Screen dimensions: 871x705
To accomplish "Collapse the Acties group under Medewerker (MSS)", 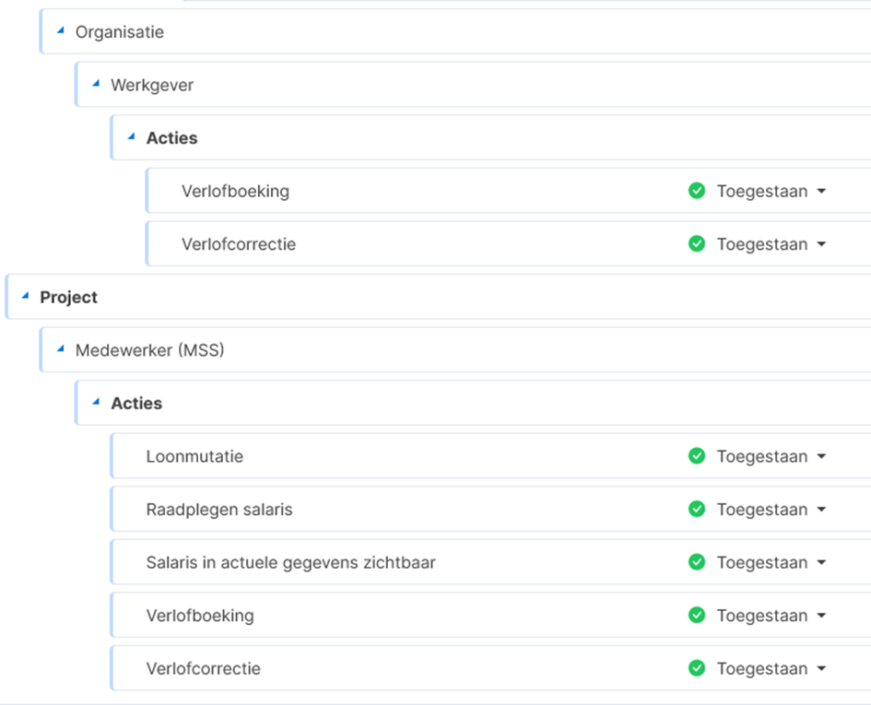I will pyautogui.click(x=96, y=402).
